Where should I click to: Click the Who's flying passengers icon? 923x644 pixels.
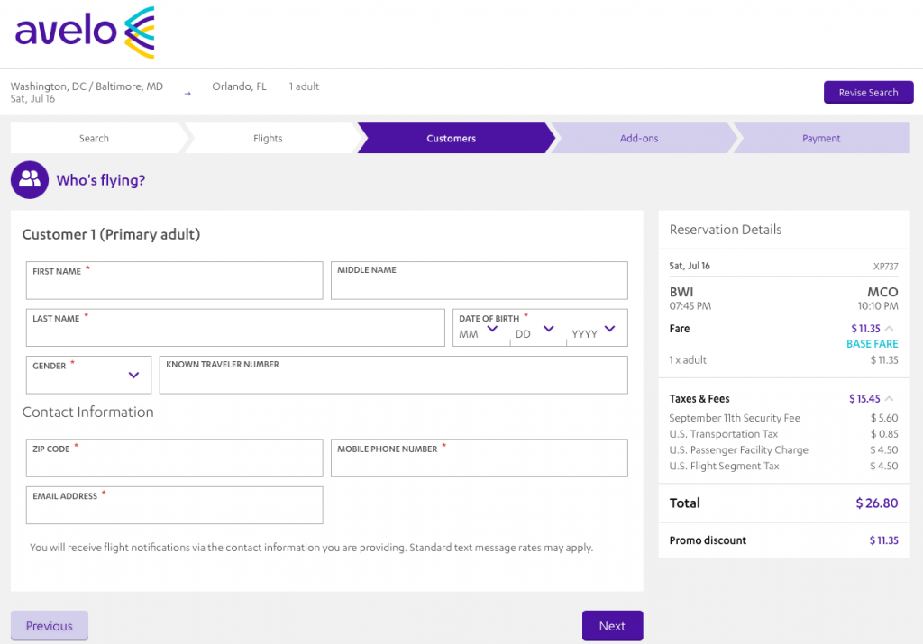click(30, 180)
